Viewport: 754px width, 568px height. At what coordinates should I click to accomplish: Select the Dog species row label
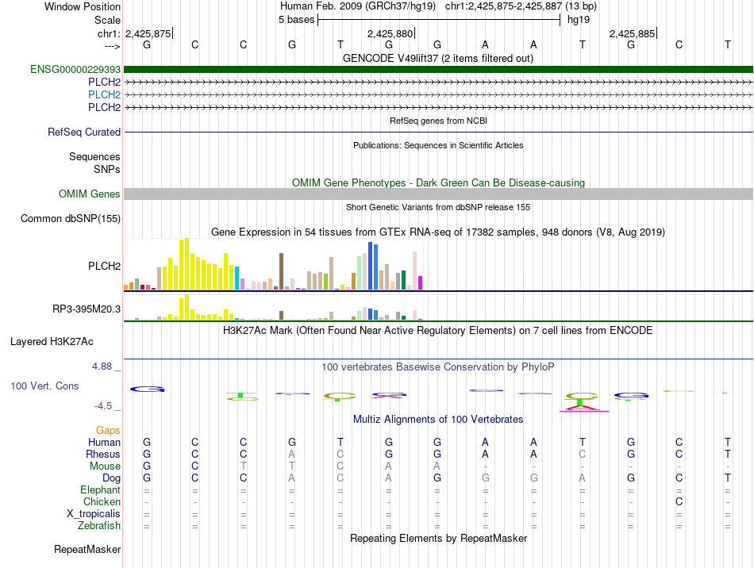pyautogui.click(x=112, y=478)
